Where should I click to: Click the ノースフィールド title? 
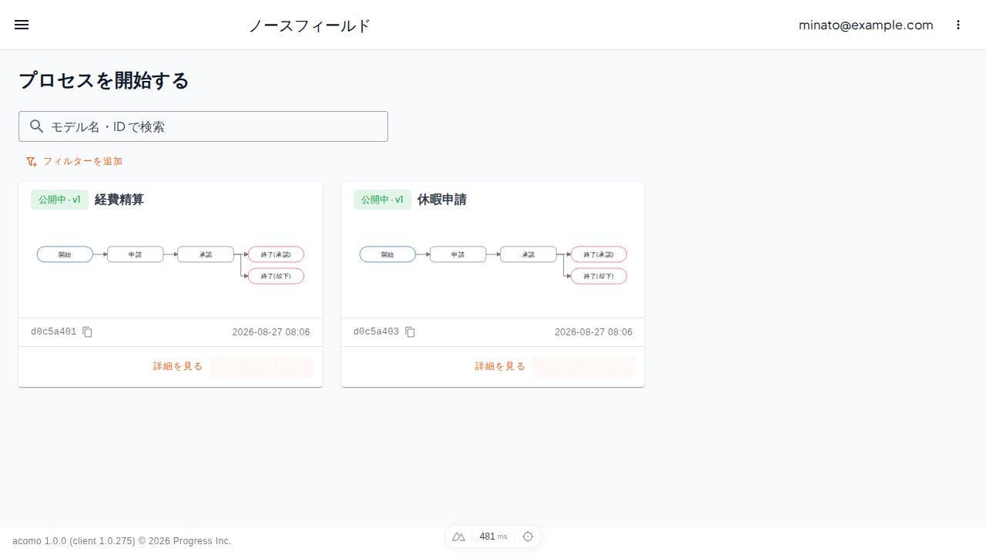(x=310, y=25)
